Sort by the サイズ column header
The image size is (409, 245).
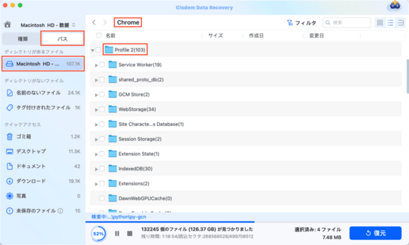coord(216,35)
